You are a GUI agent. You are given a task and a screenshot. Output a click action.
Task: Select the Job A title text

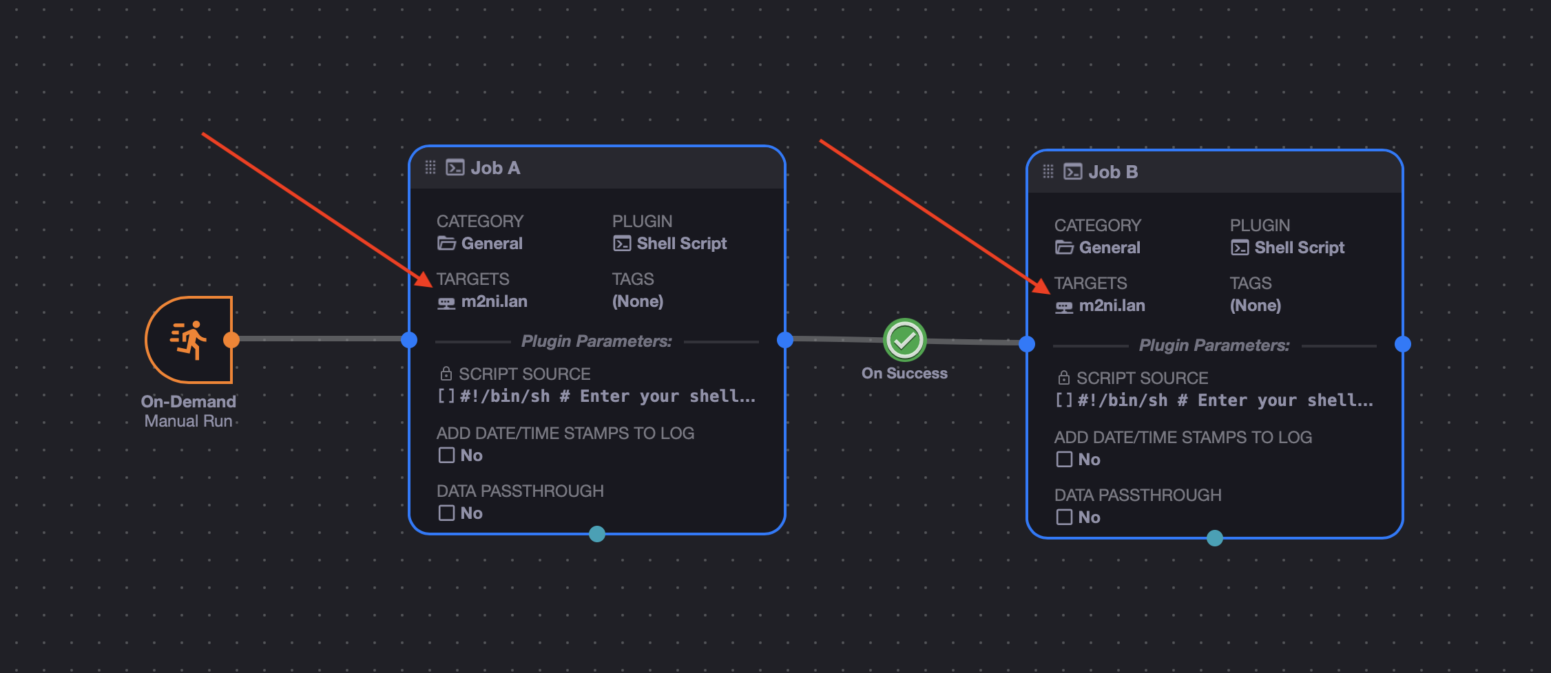(495, 168)
